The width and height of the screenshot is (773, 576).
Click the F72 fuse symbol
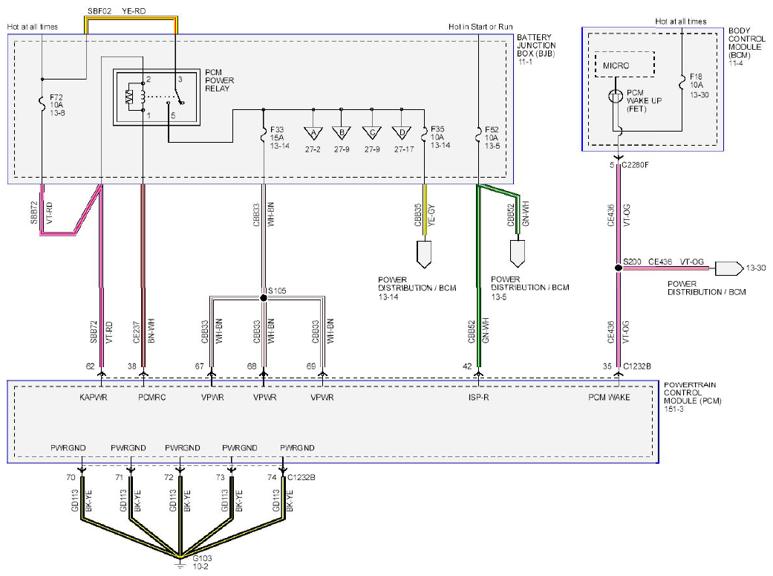point(42,103)
